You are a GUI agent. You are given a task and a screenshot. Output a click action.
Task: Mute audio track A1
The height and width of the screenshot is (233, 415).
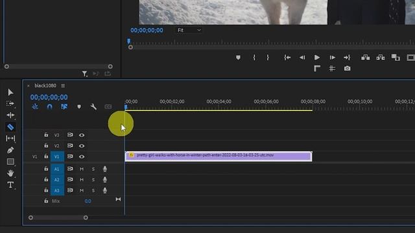pos(82,169)
